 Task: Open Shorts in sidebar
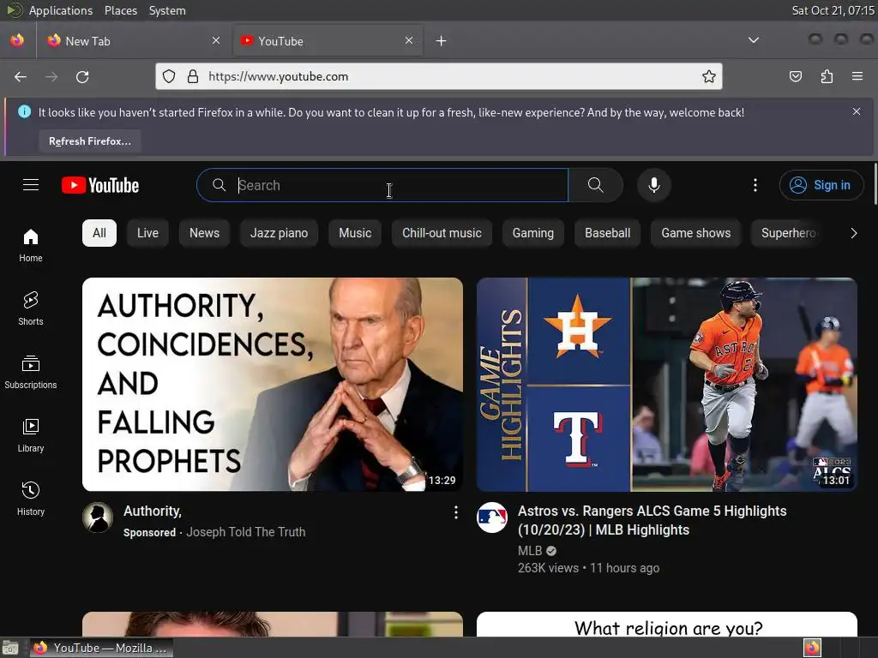click(x=31, y=308)
